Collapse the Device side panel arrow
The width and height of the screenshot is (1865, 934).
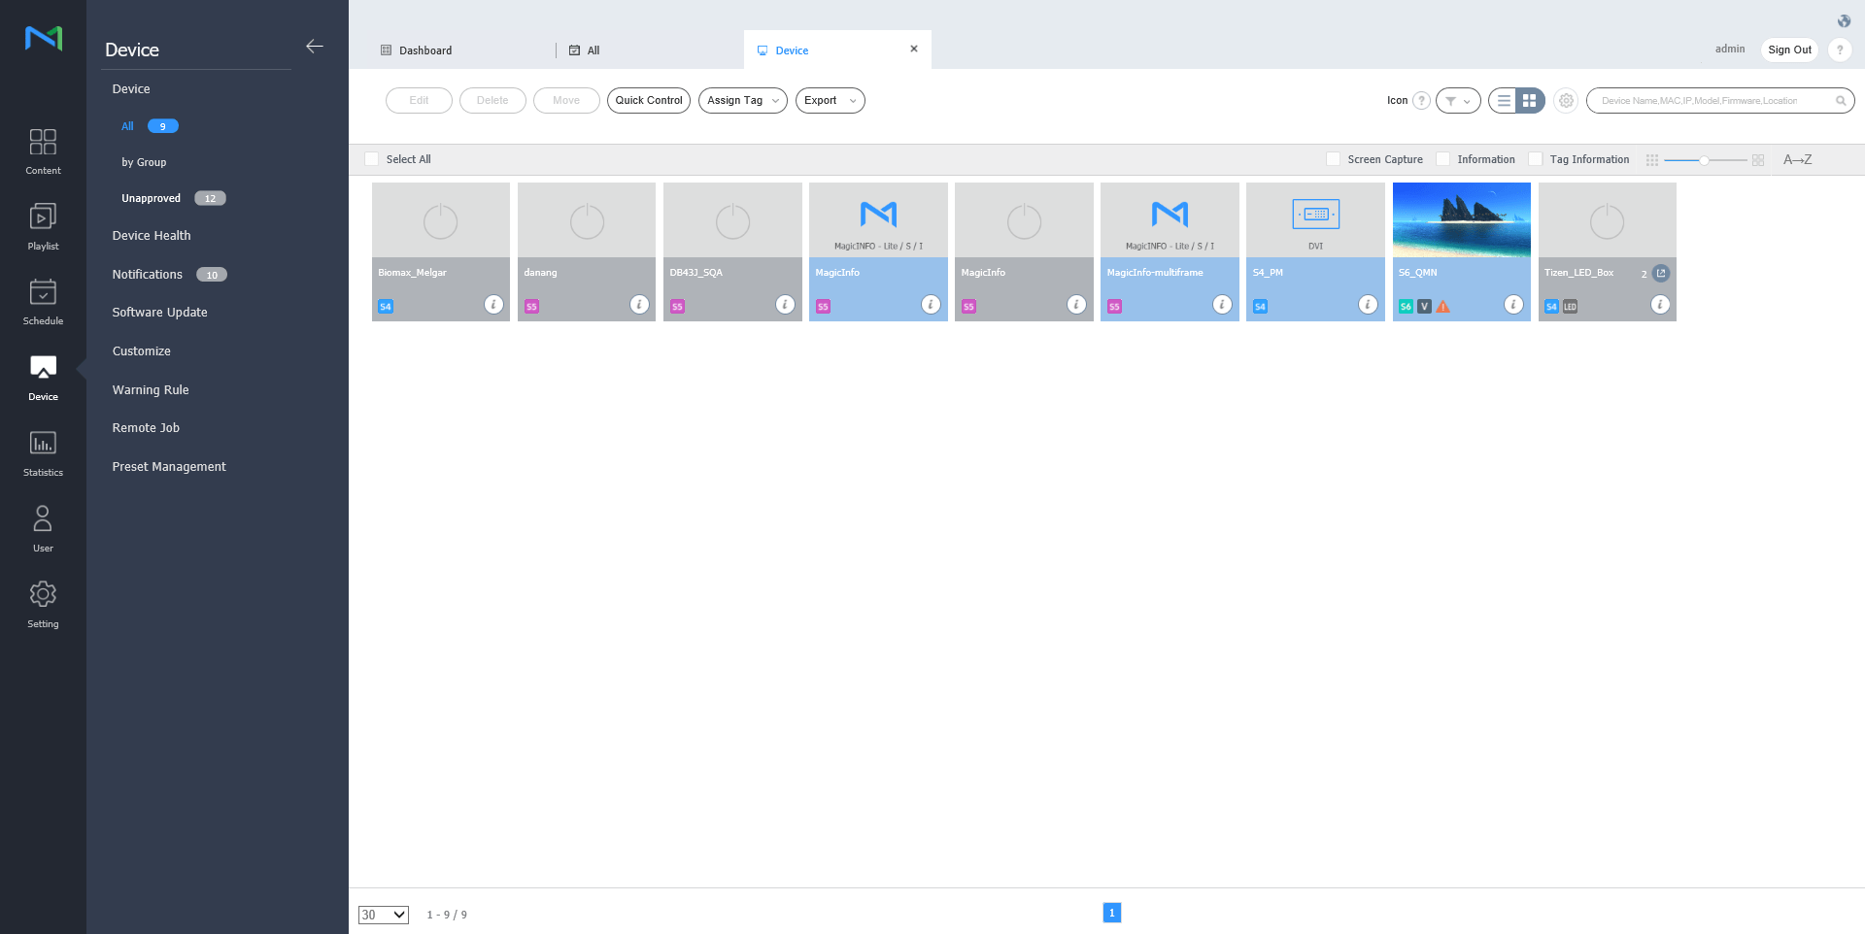(315, 47)
